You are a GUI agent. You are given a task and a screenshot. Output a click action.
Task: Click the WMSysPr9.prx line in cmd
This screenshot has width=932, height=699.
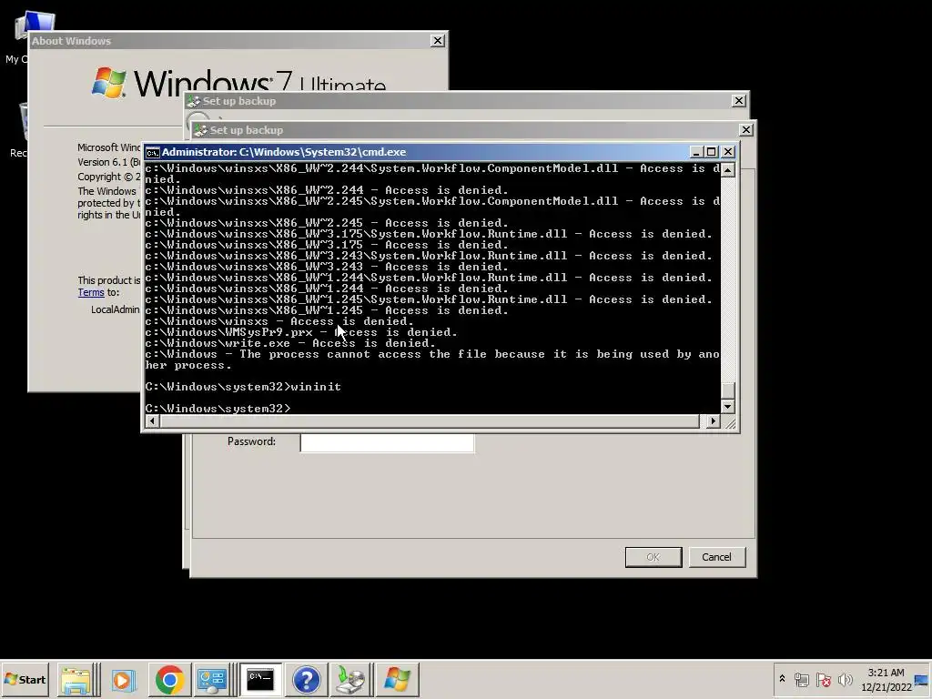click(301, 332)
